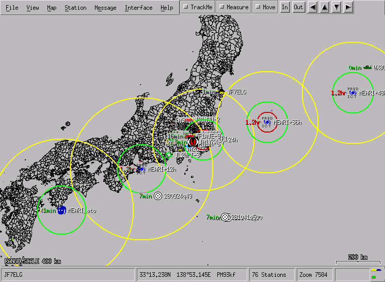Zoom in using the In button

285,7
